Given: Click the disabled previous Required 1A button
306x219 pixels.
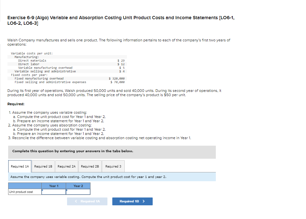Looking at the screenshot, I should [87, 201].
